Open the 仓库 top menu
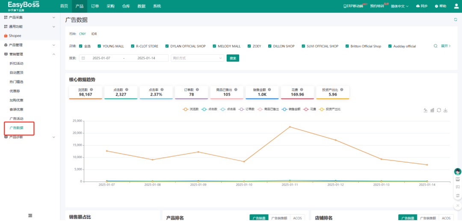Image resolution: width=462 pixels, height=221 pixels. (126, 6)
